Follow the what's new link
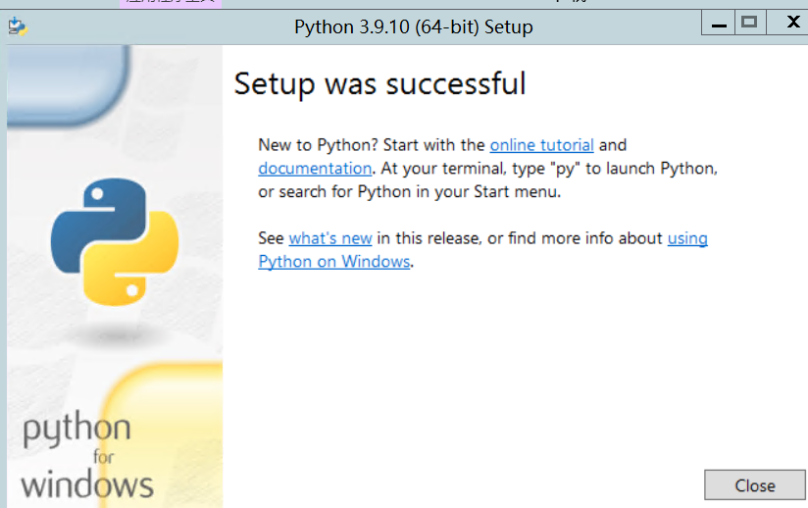 (330, 238)
